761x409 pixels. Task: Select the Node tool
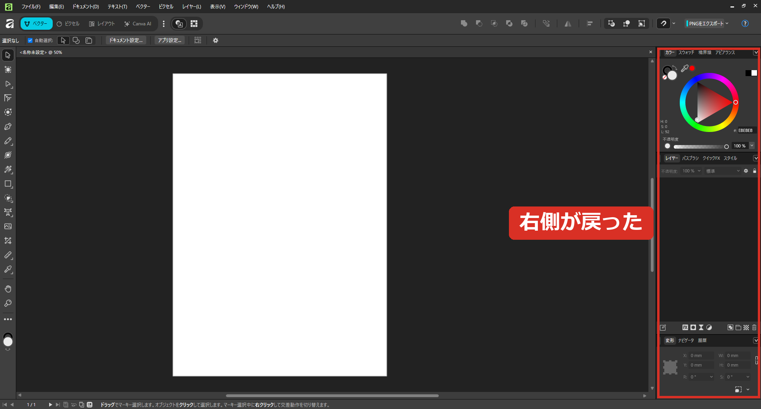point(8,84)
